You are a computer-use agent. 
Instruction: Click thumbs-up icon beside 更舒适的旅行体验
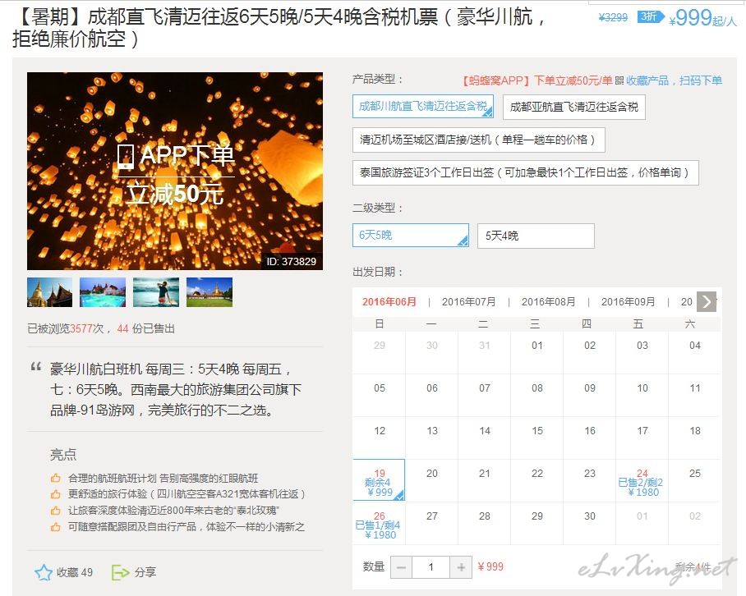point(56,494)
